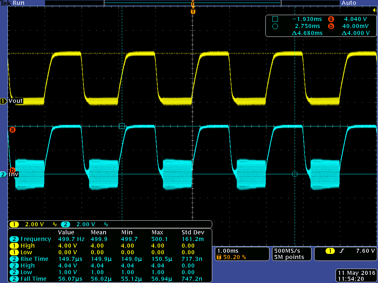Screen dimensions: 378x283
Task: Click the rising edge trigger slope icon
Action: pyautogui.click(x=341, y=251)
